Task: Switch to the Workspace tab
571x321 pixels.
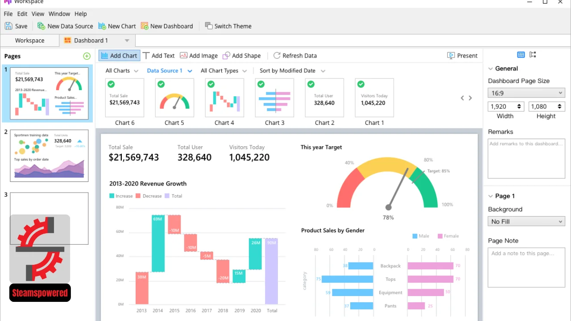Action: [x=29, y=41]
